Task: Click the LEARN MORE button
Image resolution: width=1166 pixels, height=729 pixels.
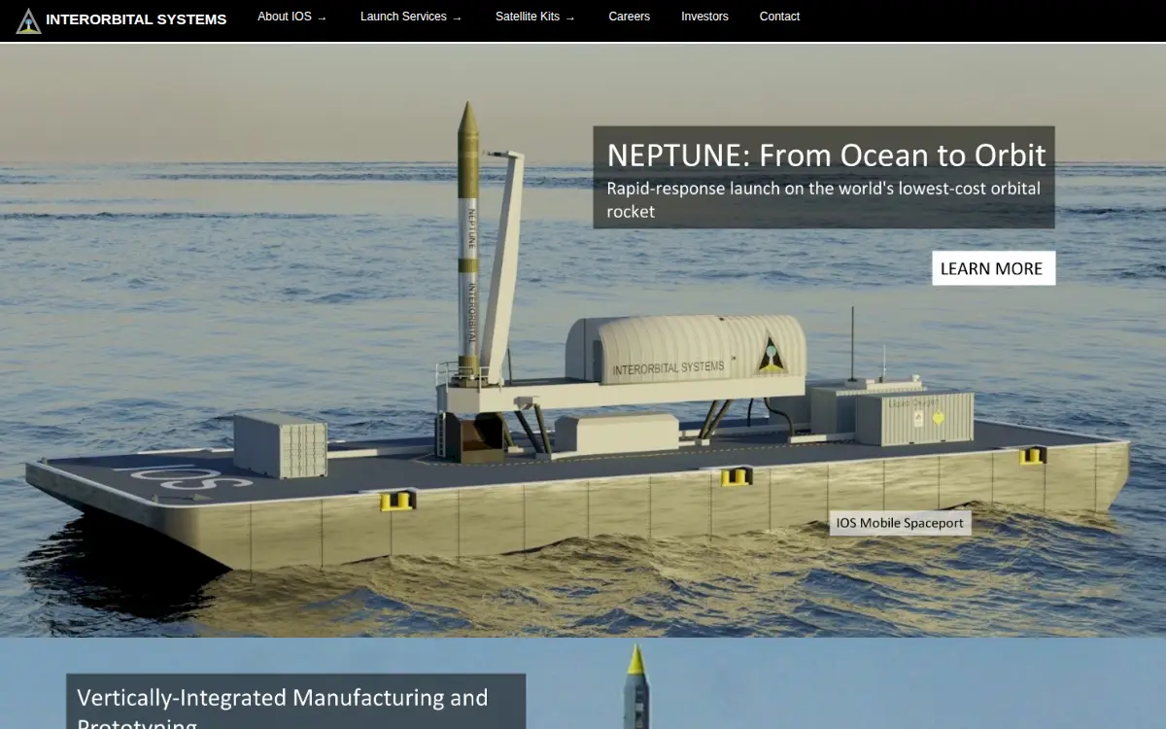Action: pos(993,268)
